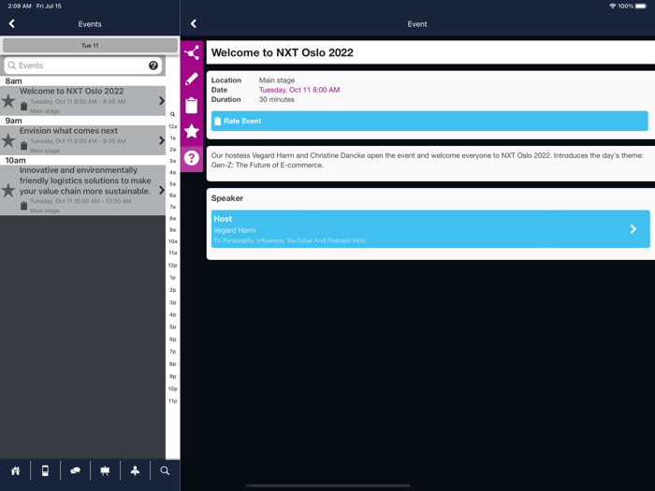Open Welcome to NXT Oslo 2022 row chevron
655x491 pixels.
(162, 101)
